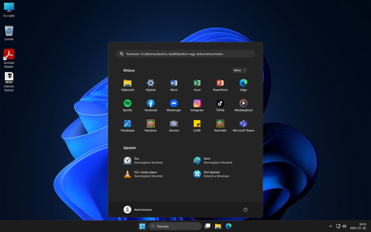Image resolution: width=371 pixels, height=232 pixels.
Task: Select the Acrobat Reader desktop shortcut
Action: (x=9, y=58)
